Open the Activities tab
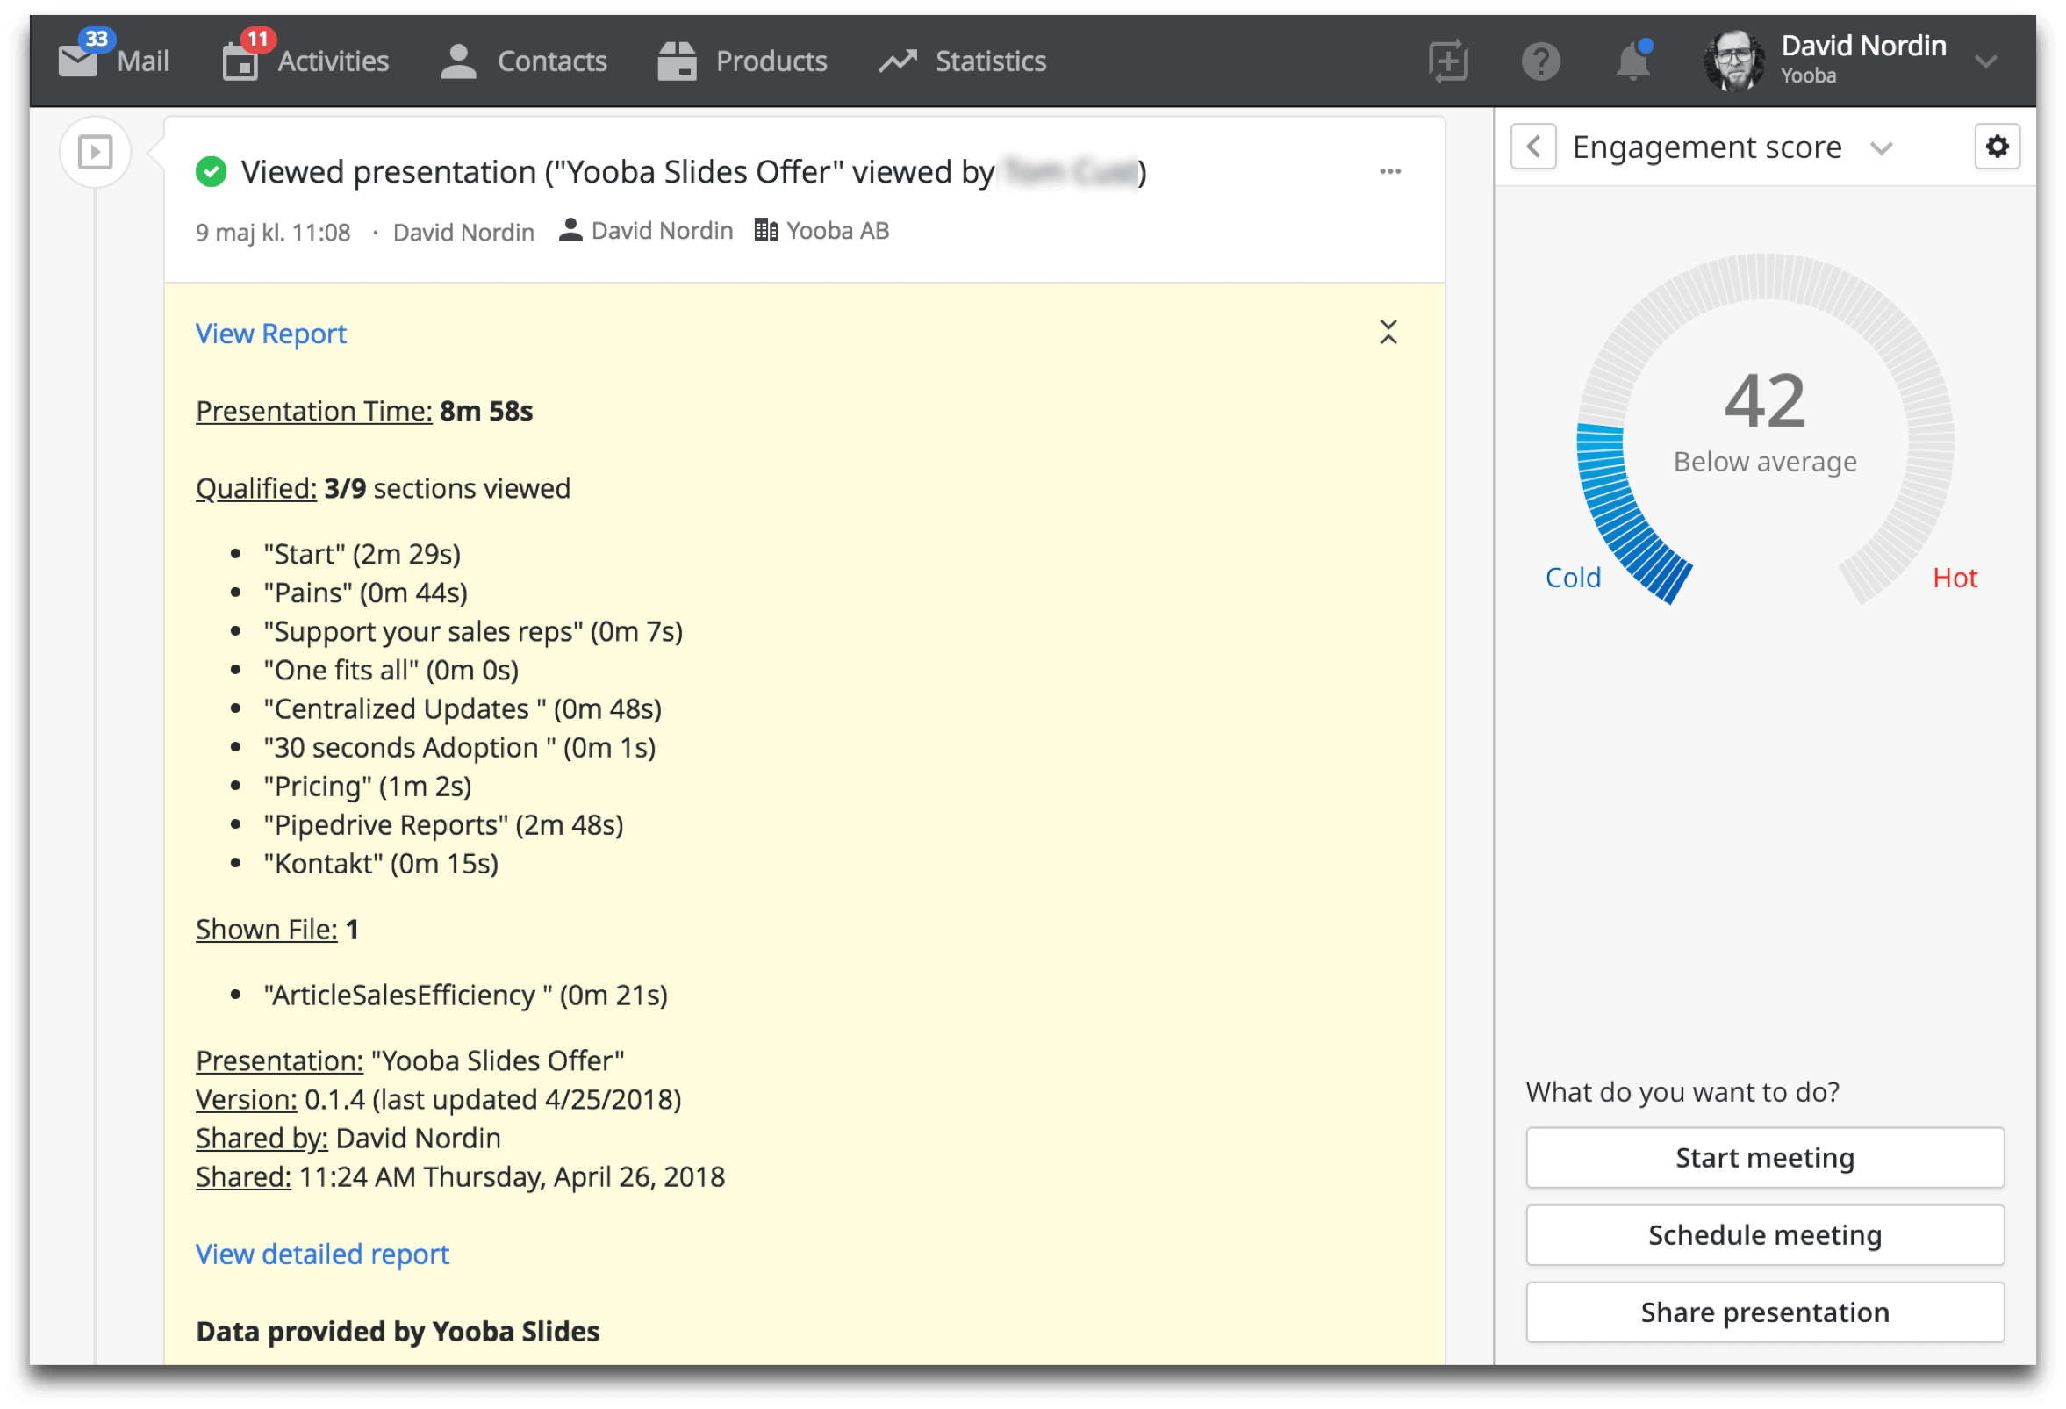The width and height of the screenshot is (2066, 1409). click(334, 61)
